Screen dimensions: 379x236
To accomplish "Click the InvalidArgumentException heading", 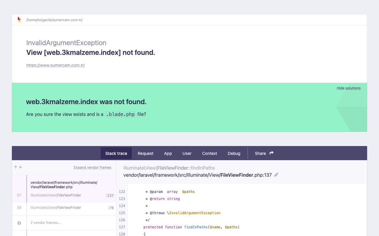I will [x=66, y=43].
